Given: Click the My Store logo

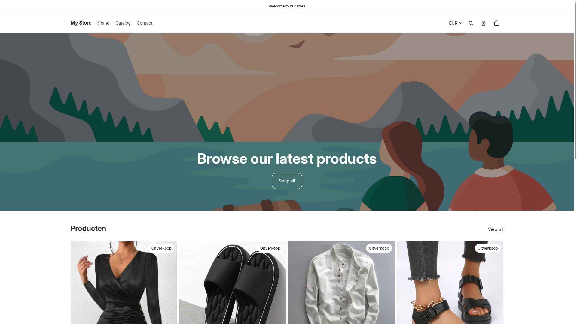Looking at the screenshot, I should coord(81,23).
